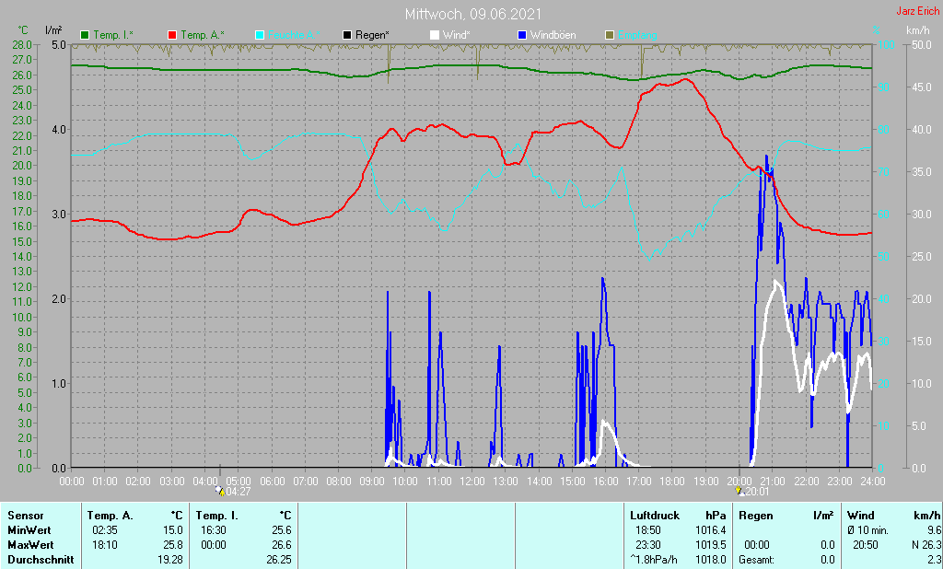Click the wind gust time 20:50
The image size is (943, 569).
click(866, 545)
